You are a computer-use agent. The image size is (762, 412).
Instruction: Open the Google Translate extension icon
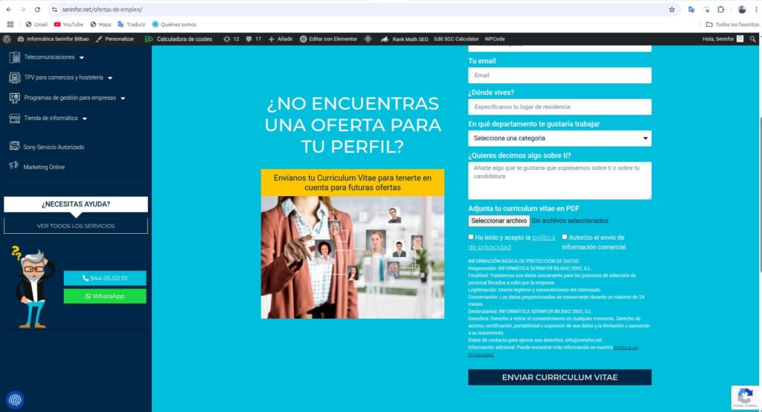point(691,9)
